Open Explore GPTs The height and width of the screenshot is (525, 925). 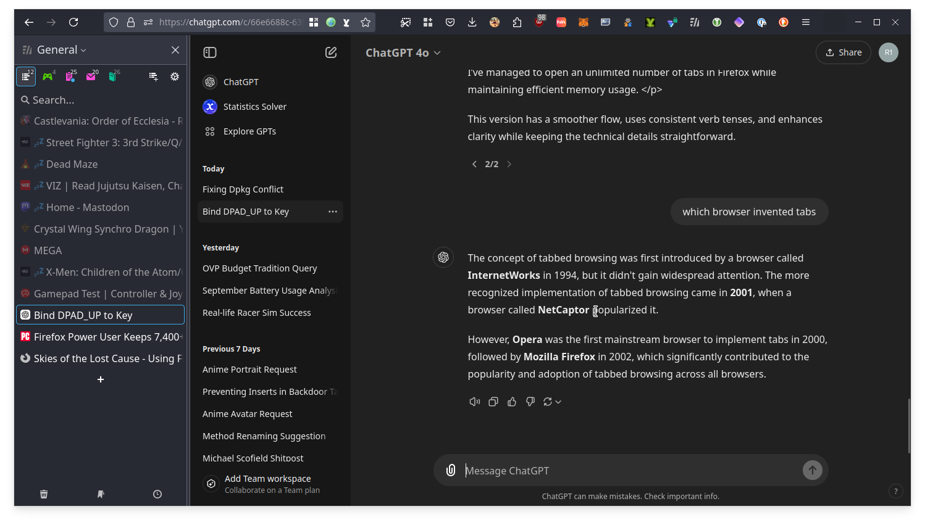pyautogui.click(x=270, y=131)
